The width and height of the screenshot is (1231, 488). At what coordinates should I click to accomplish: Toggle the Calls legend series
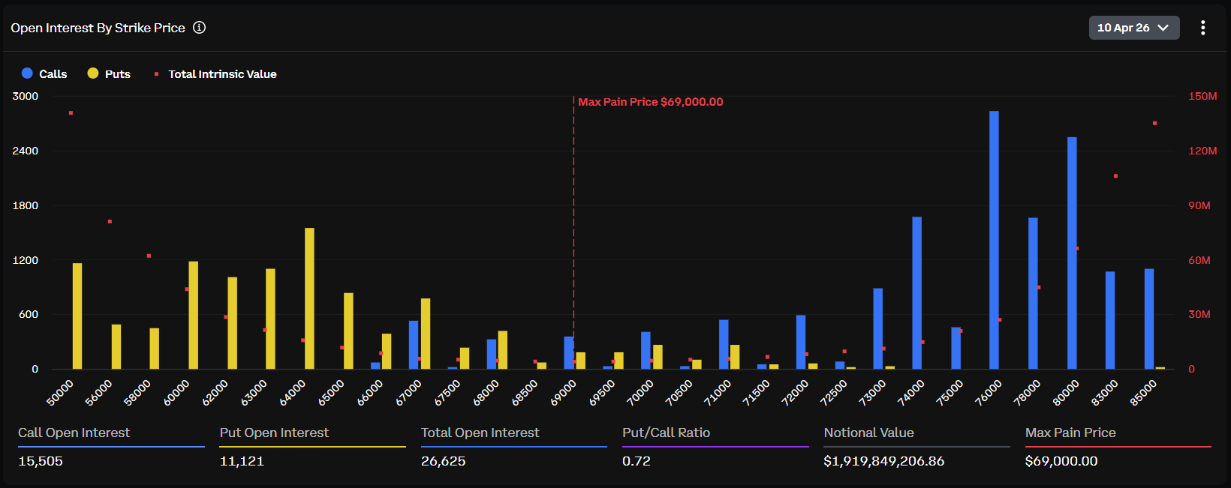point(53,73)
